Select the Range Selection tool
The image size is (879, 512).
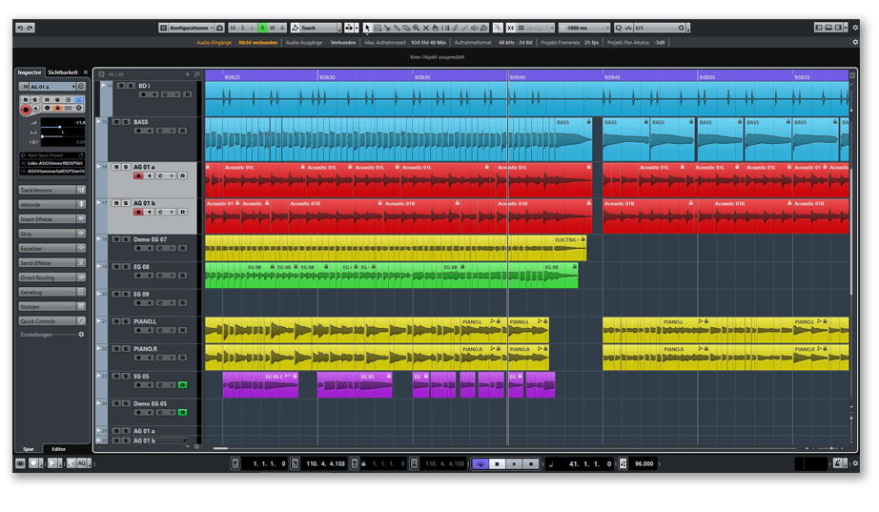pos(378,28)
